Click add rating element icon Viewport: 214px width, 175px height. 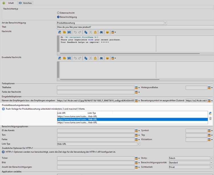[x=210, y=113]
